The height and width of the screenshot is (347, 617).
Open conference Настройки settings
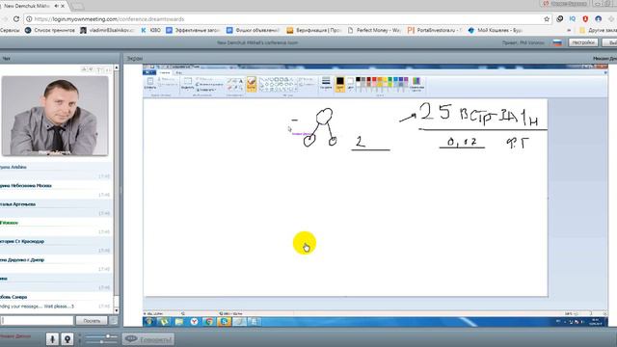[583, 42]
